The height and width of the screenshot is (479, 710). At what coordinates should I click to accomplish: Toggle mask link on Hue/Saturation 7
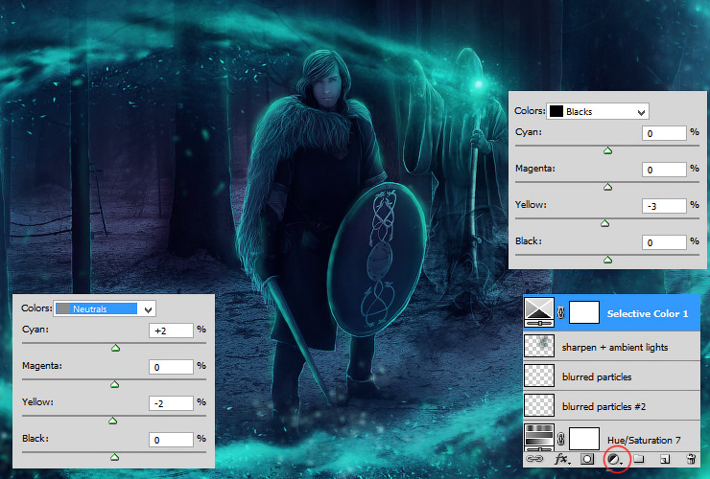coord(561,439)
